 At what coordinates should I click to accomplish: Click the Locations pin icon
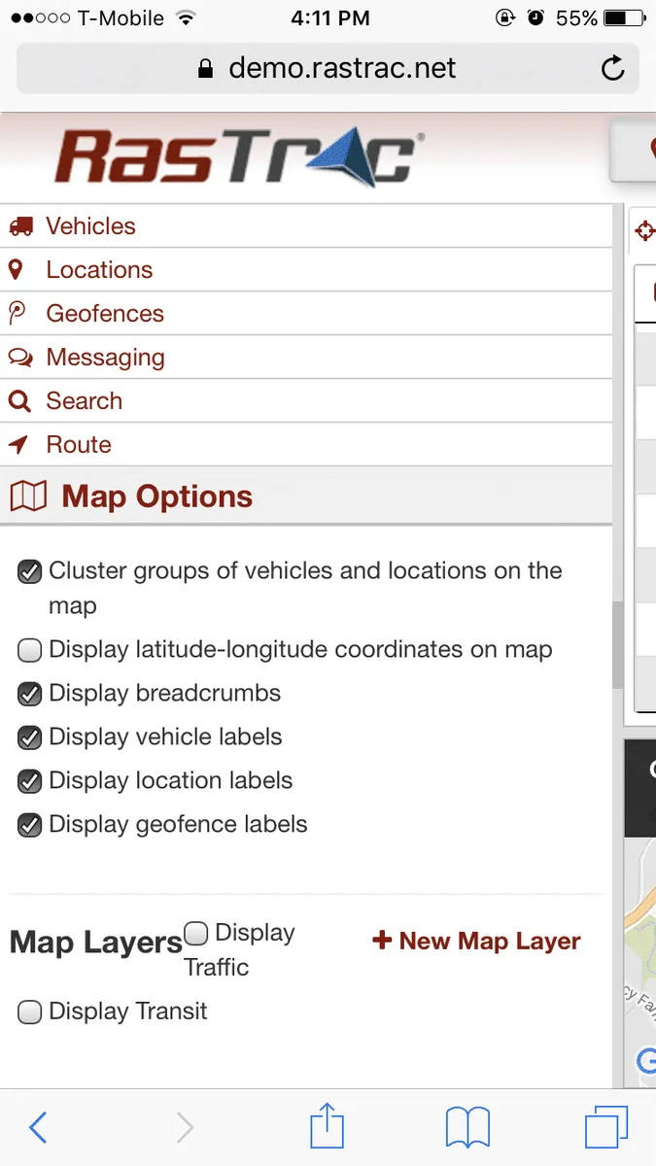[x=16, y=270]
